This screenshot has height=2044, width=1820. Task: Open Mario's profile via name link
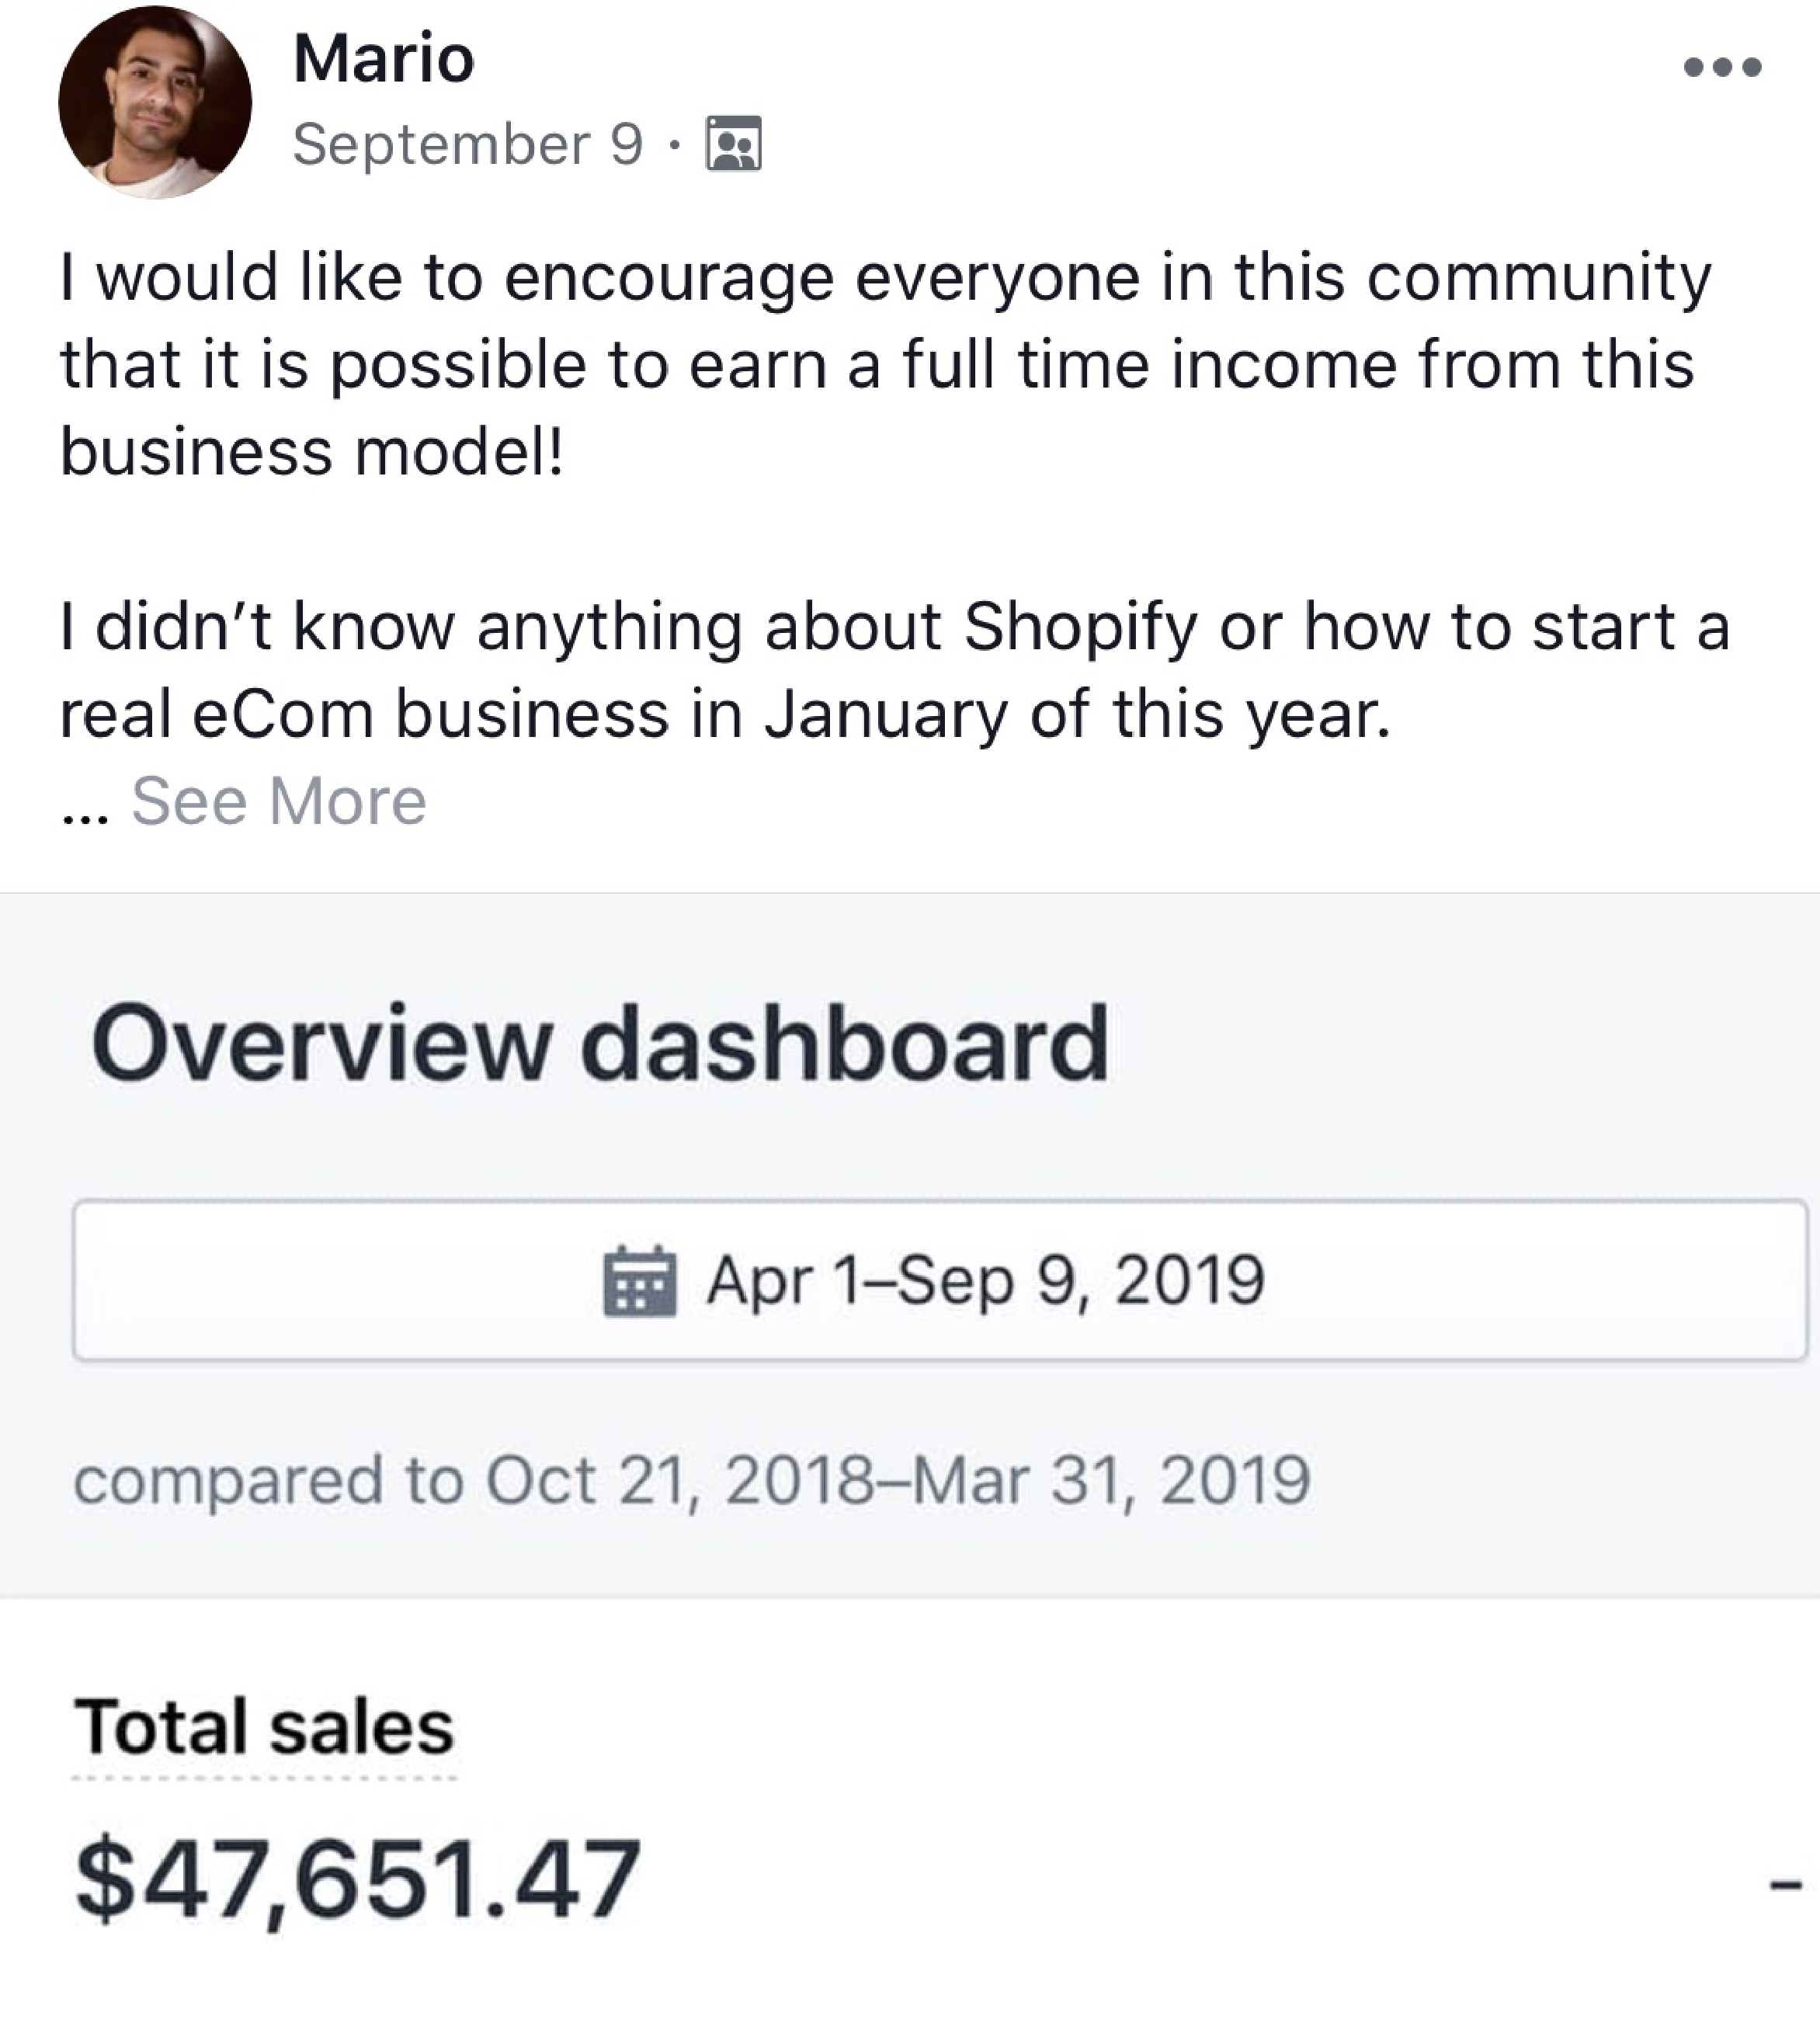pos(383,58)
